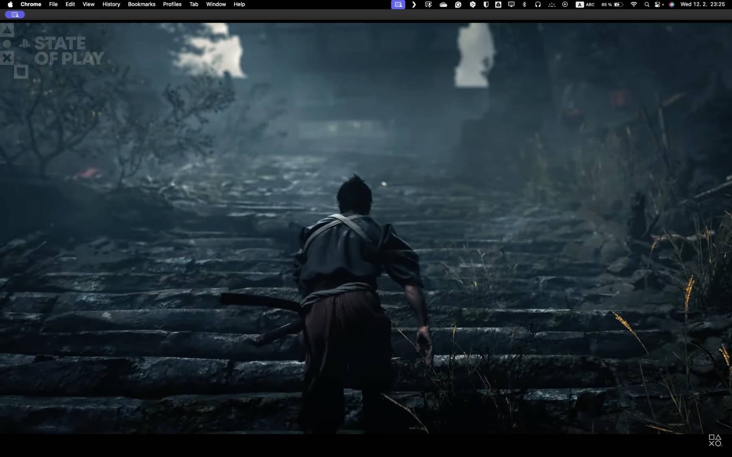Click the video frame to toggle playback

pyautogui.click(x=366, y=228)
